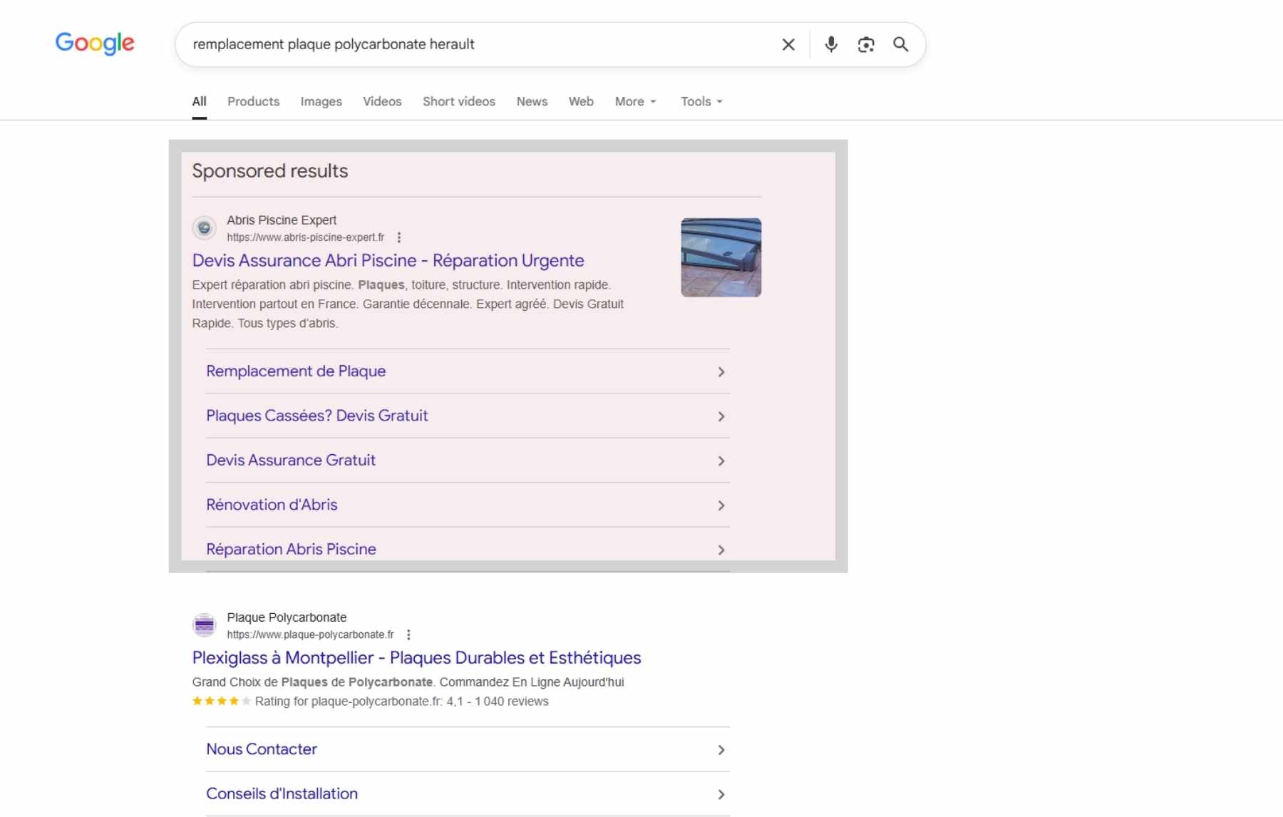Click rating text 4,1 - 1 040 reviews
Image resolution: width=1283 pixels, height=817 pixels.
498,702
